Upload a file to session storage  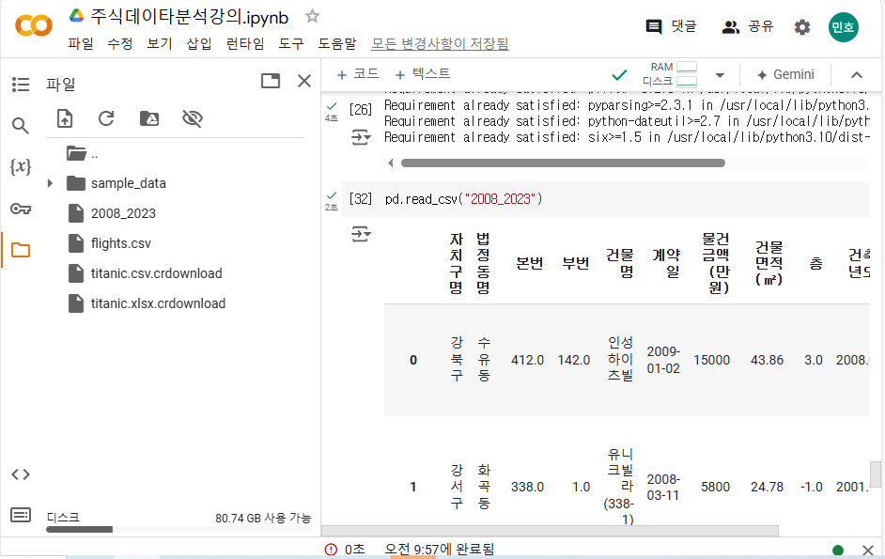65,118
